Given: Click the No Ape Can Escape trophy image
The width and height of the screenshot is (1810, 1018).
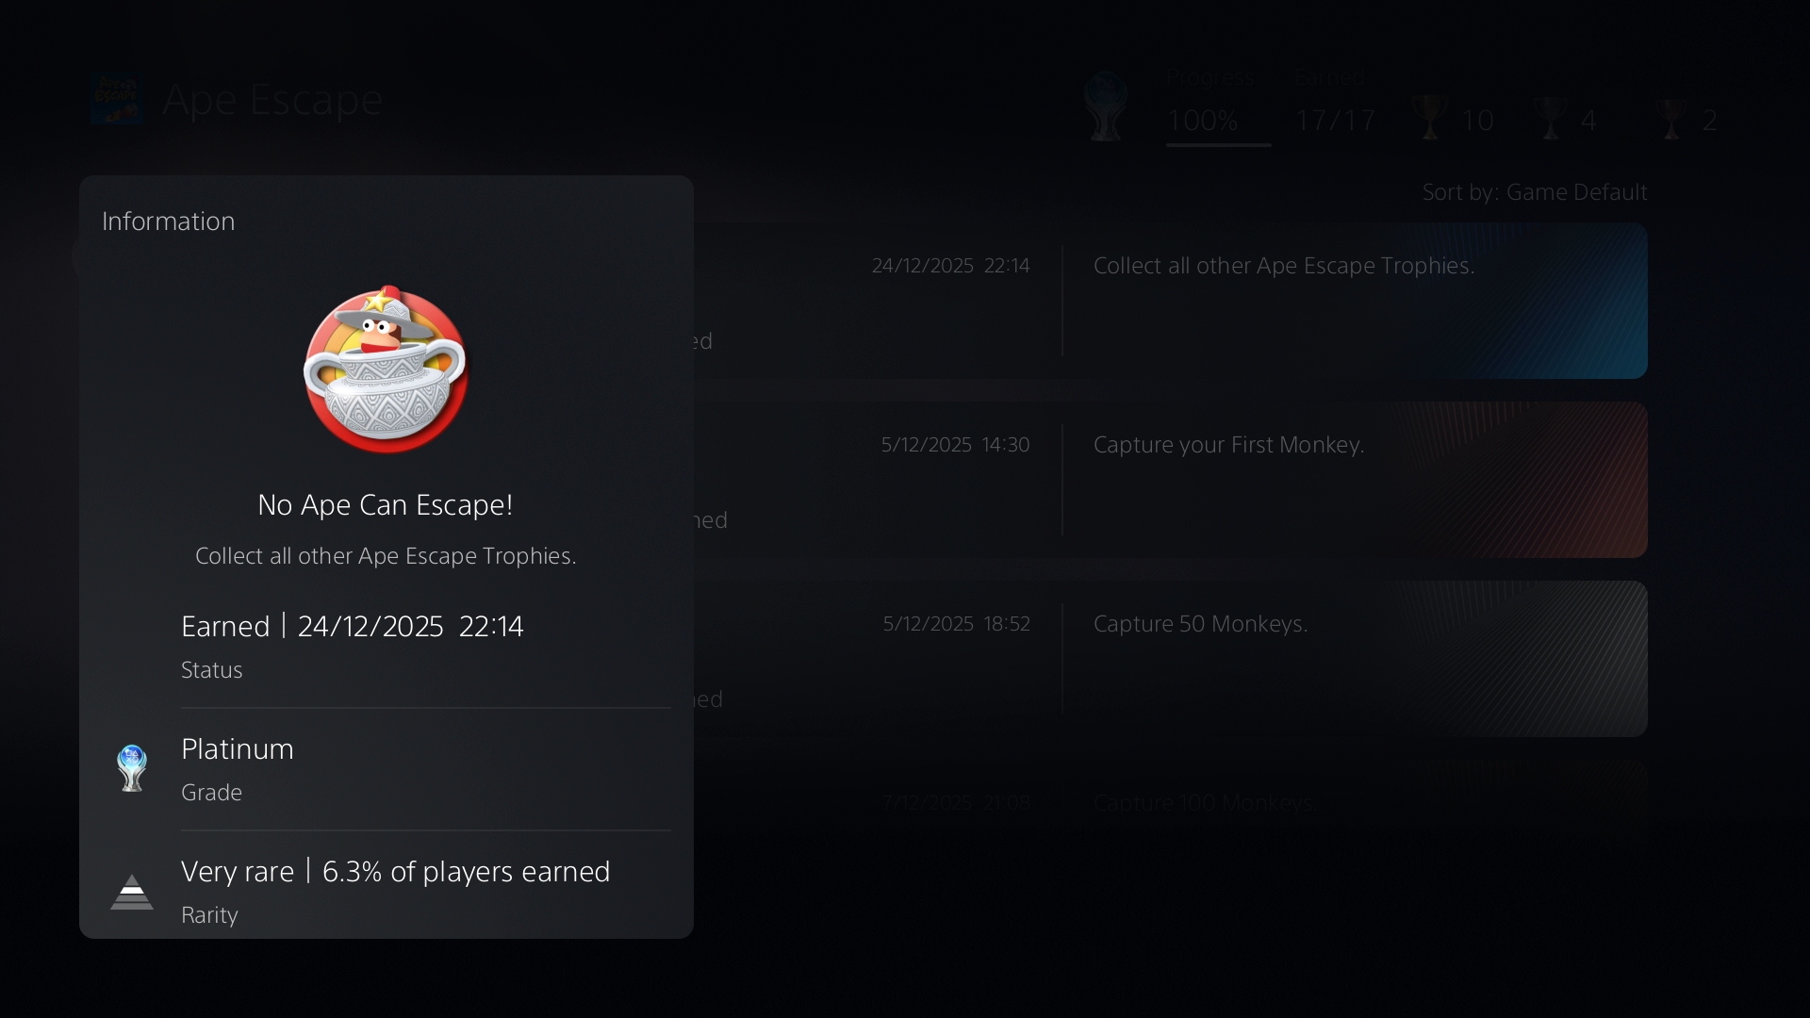Looking at the screenshot, I should coord(386,369).
